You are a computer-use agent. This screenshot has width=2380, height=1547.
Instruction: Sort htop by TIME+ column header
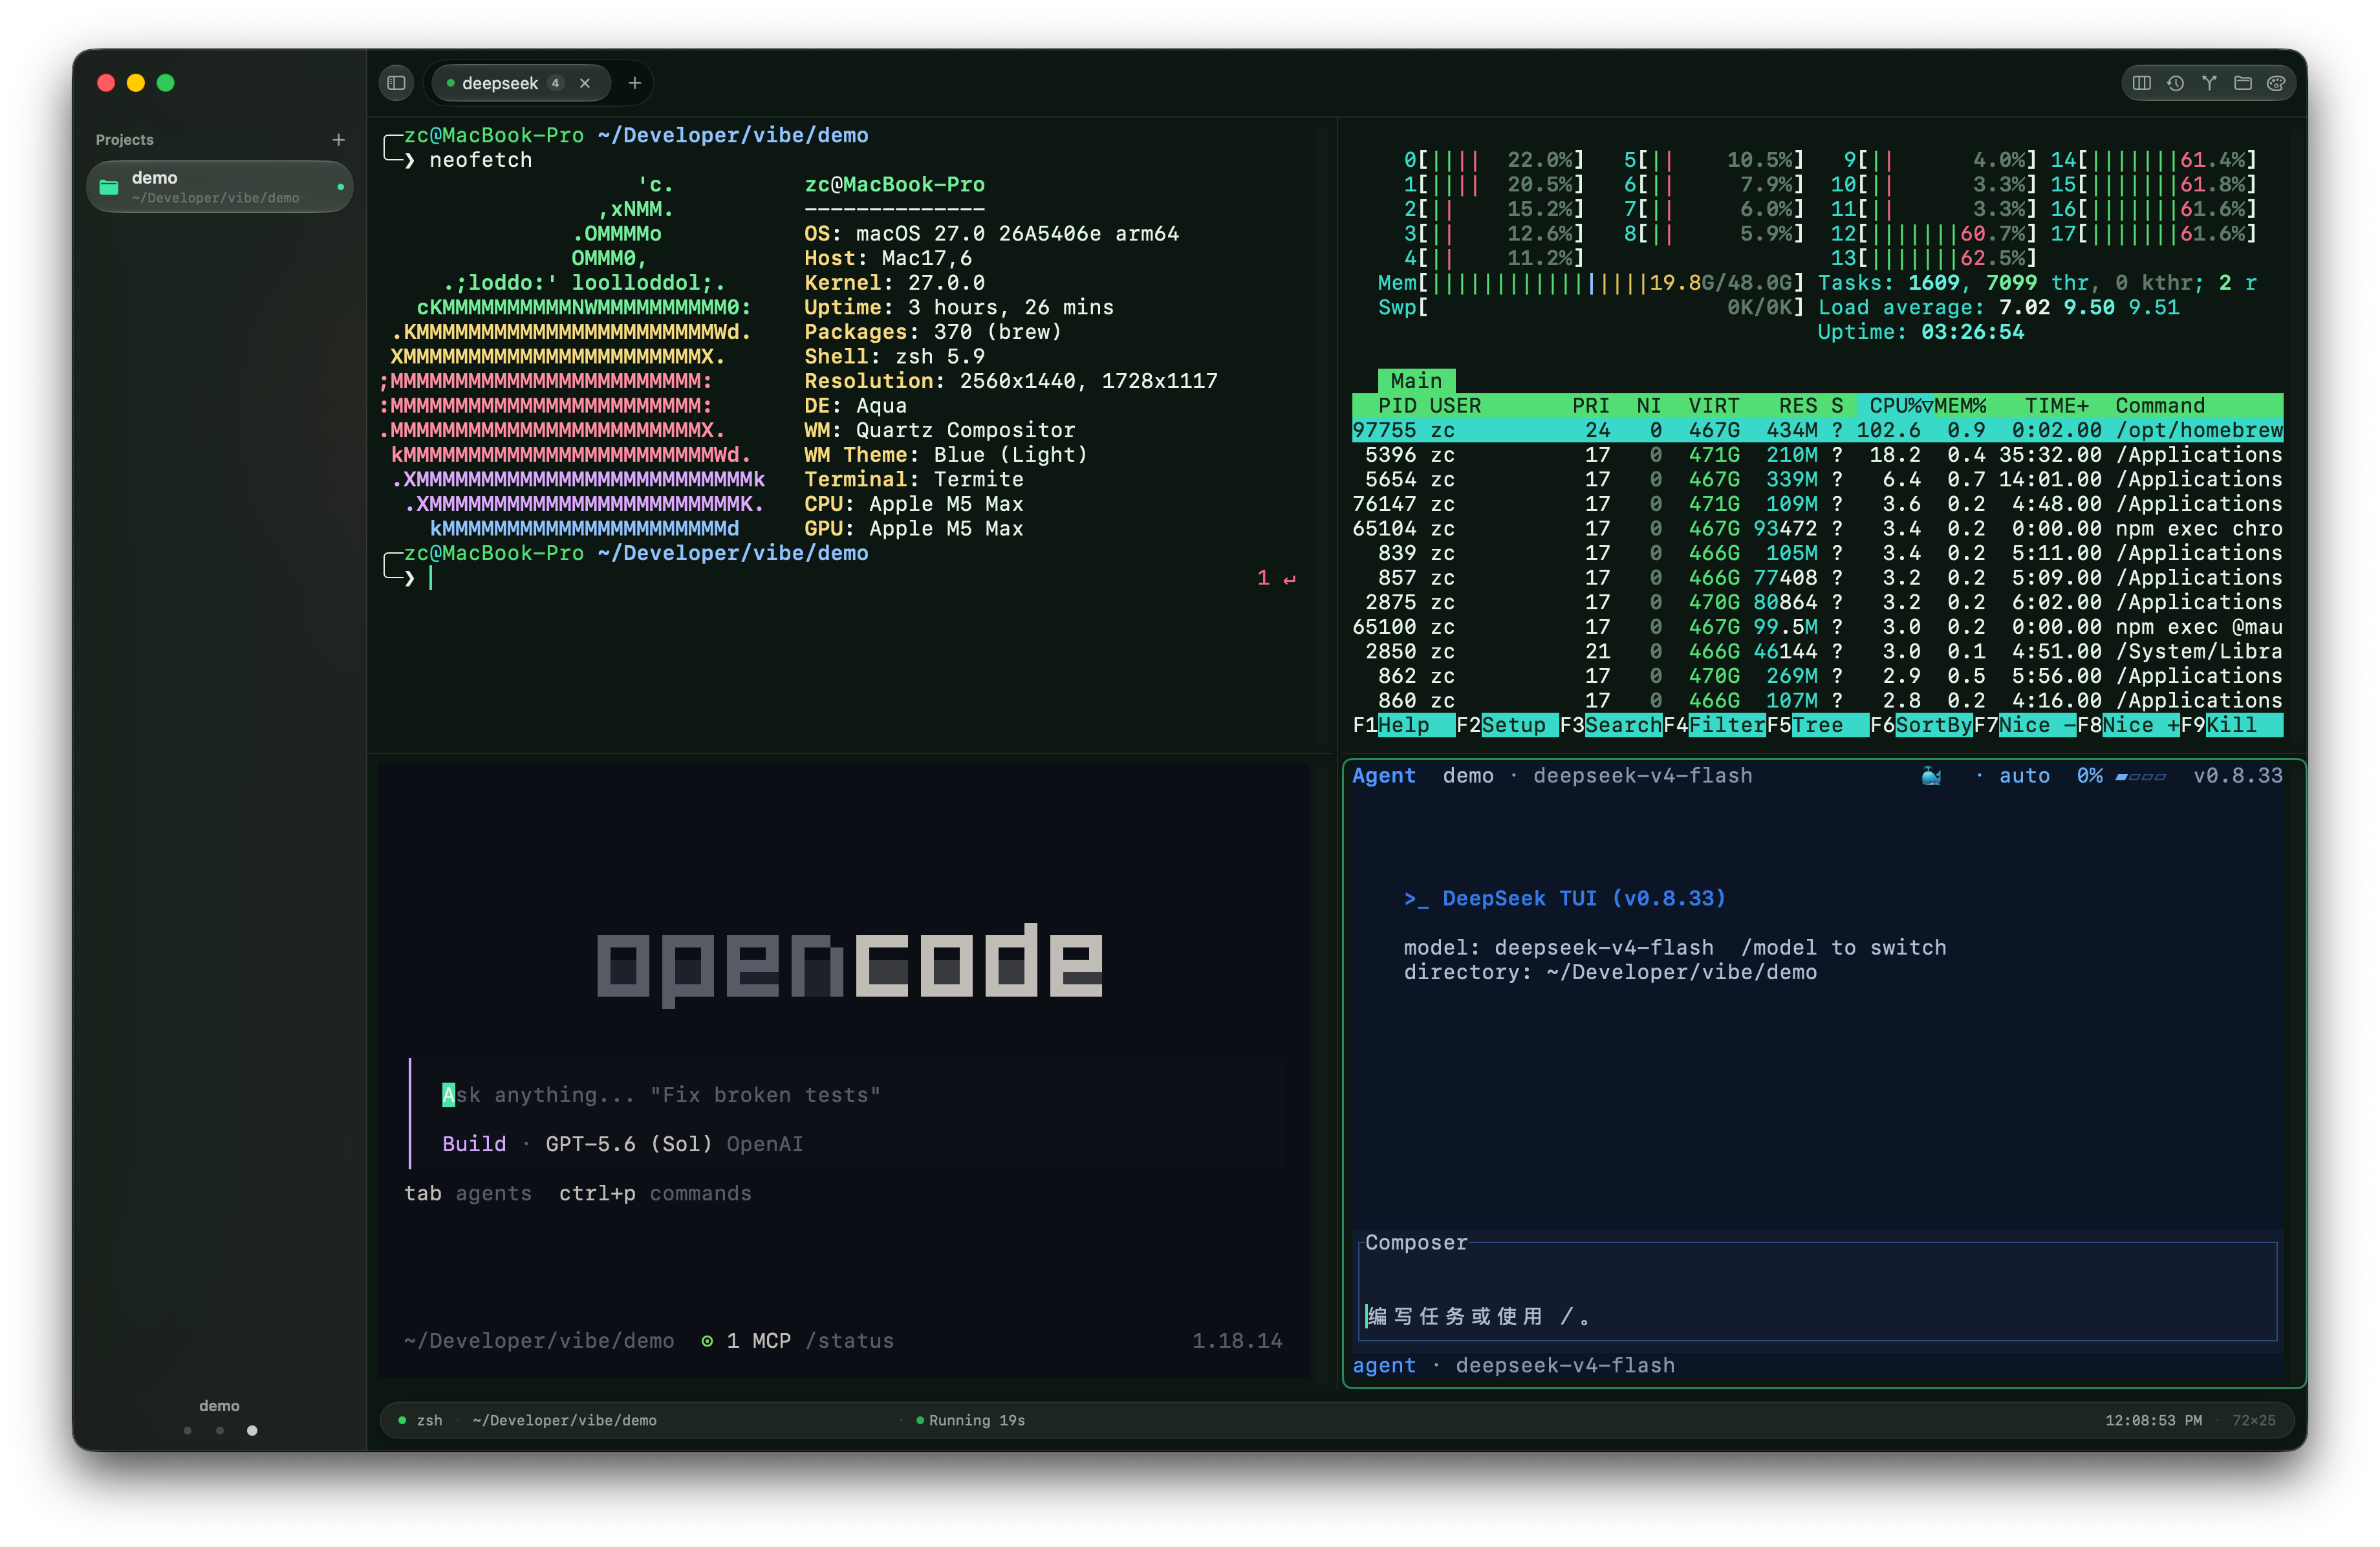2057,406
